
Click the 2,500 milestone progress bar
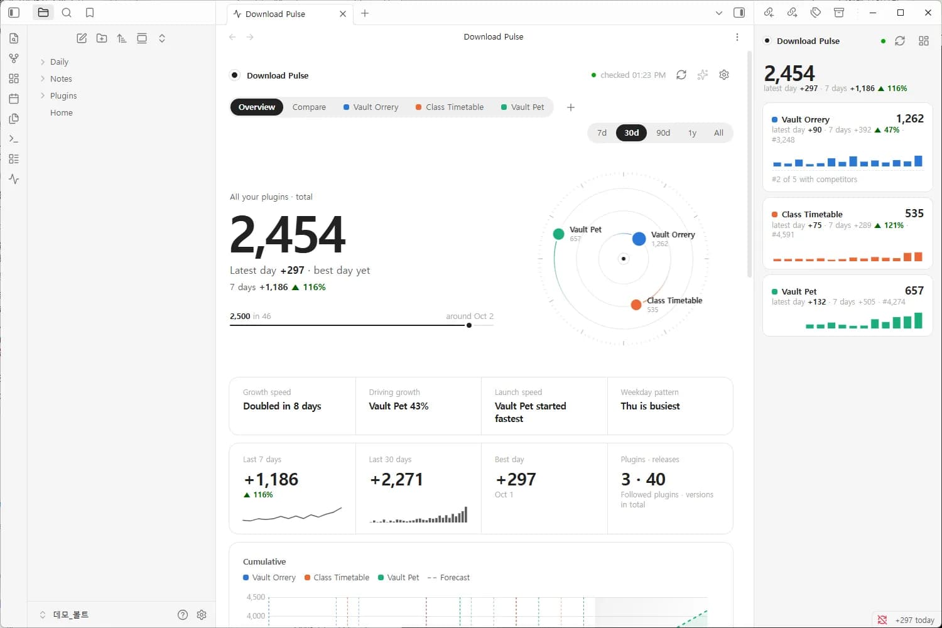point(362,325)
